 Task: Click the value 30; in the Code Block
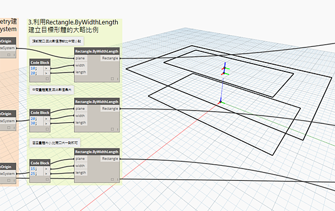[x=33, y=123]
